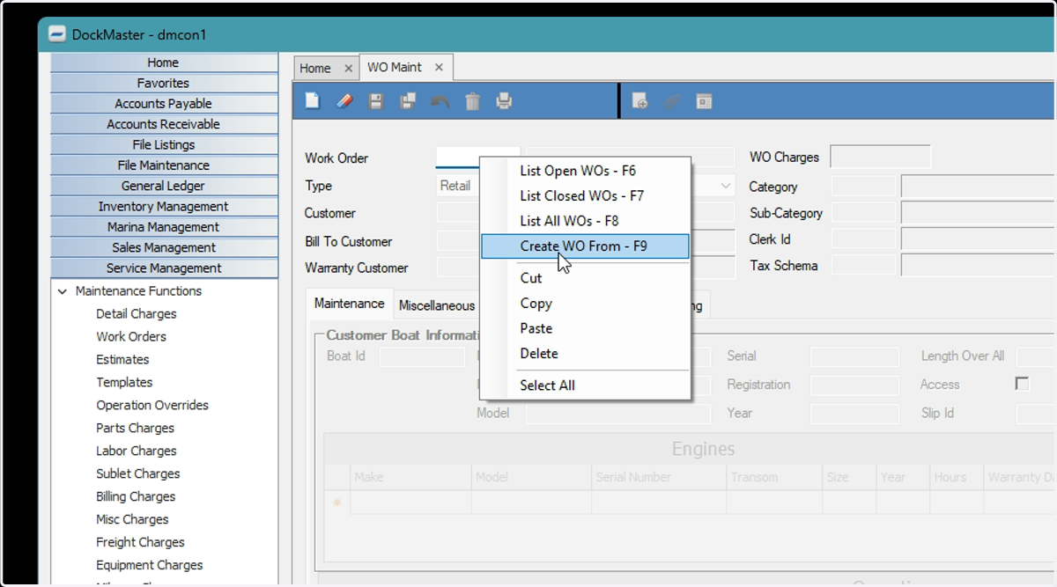
Task: Choose Cut from the context menu
Action: (585, 278)
